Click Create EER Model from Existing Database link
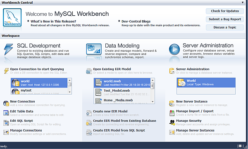This screenshot has height=149, width=248. pyautogui.click(x=125, y=121)
